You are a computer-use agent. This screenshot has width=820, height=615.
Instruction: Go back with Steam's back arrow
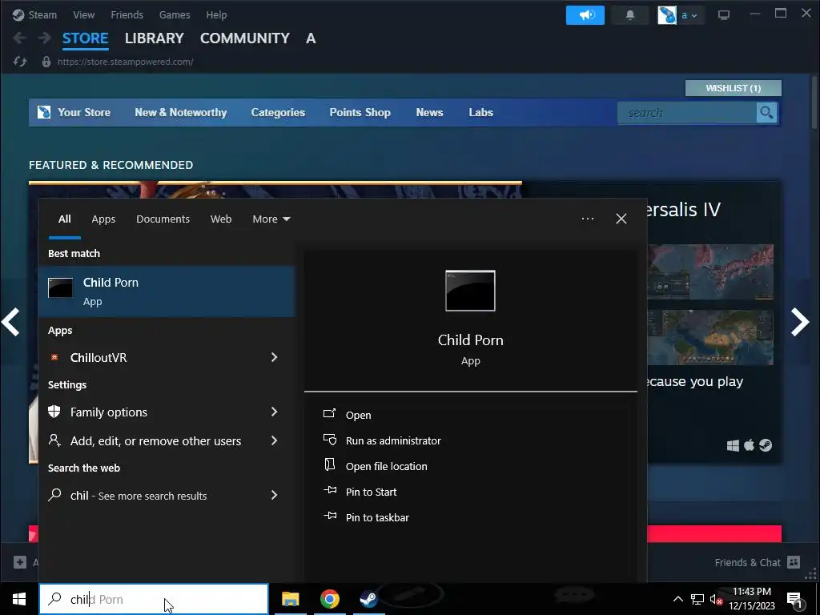tap(19, 38)
